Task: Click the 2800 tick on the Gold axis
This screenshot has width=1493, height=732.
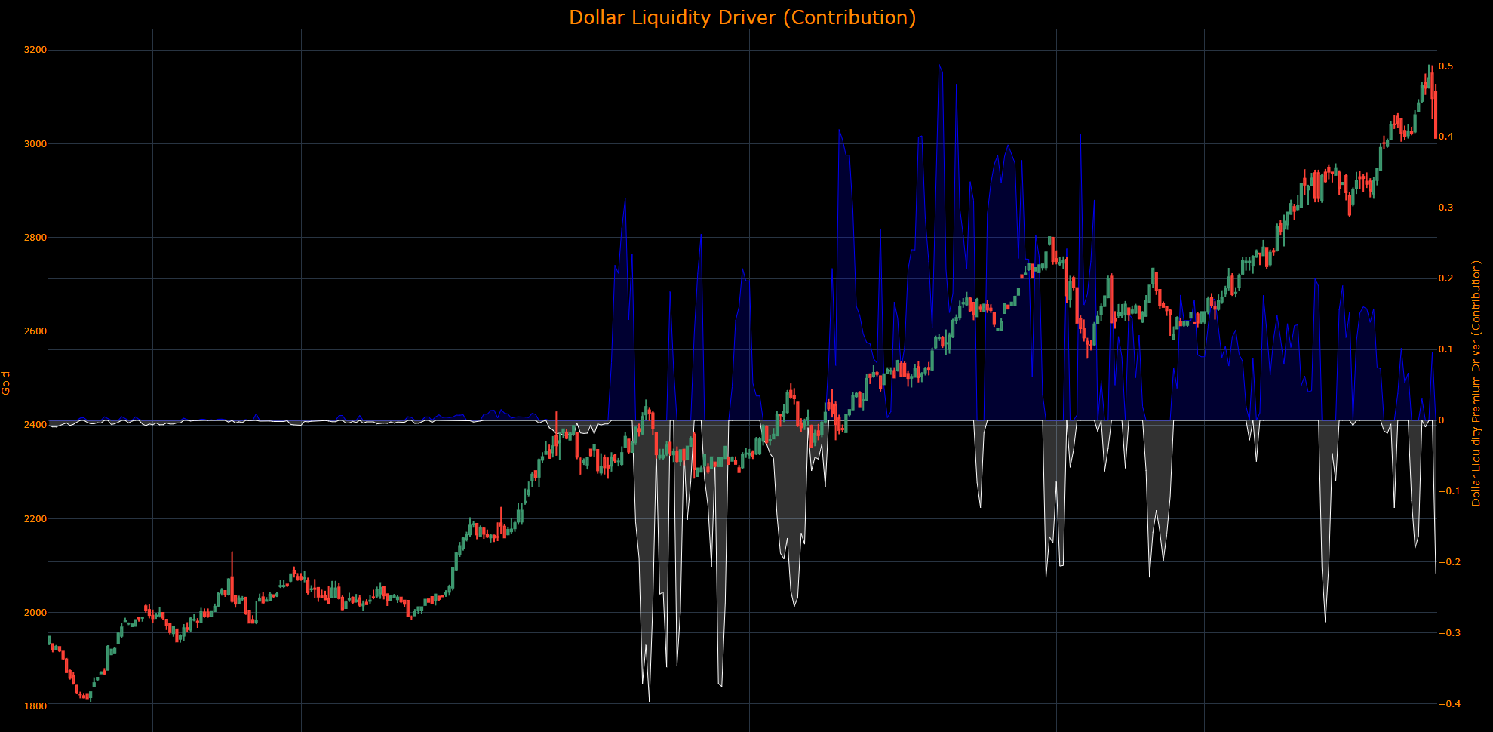Action: [35, 237]
